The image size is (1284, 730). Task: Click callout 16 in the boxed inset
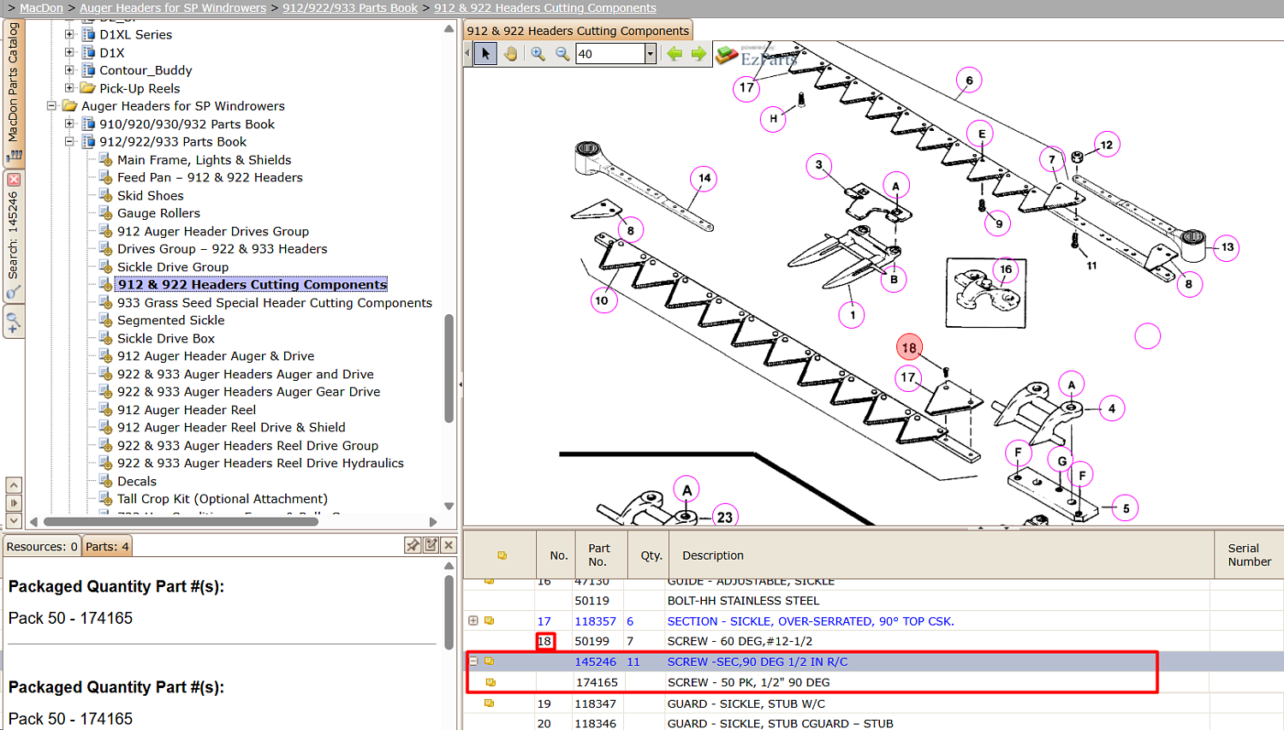[1006, 270]
